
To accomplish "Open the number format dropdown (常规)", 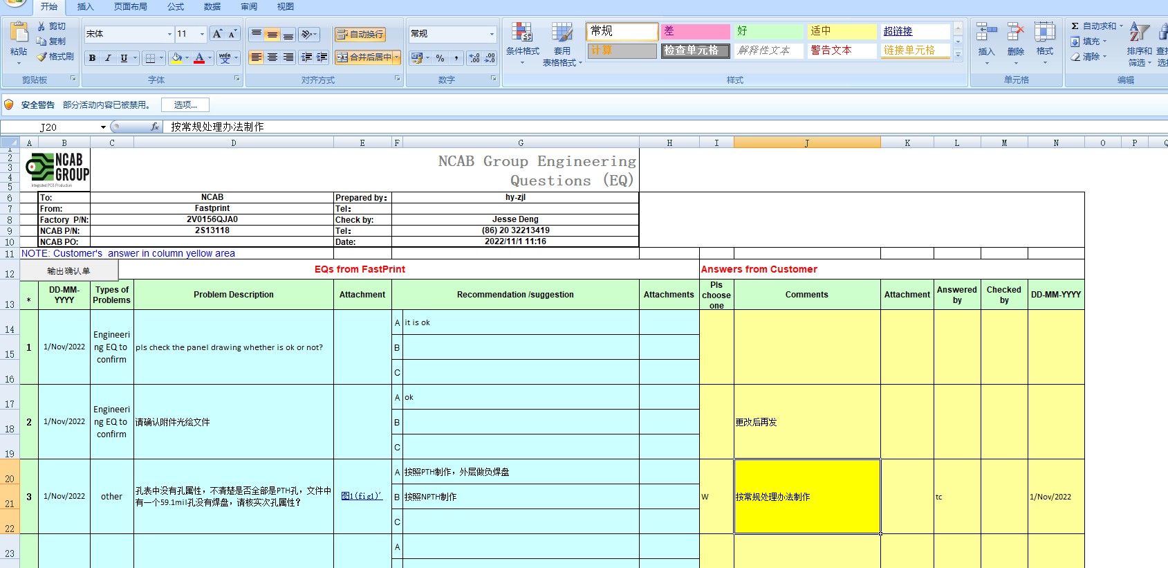I will point(492,34).
